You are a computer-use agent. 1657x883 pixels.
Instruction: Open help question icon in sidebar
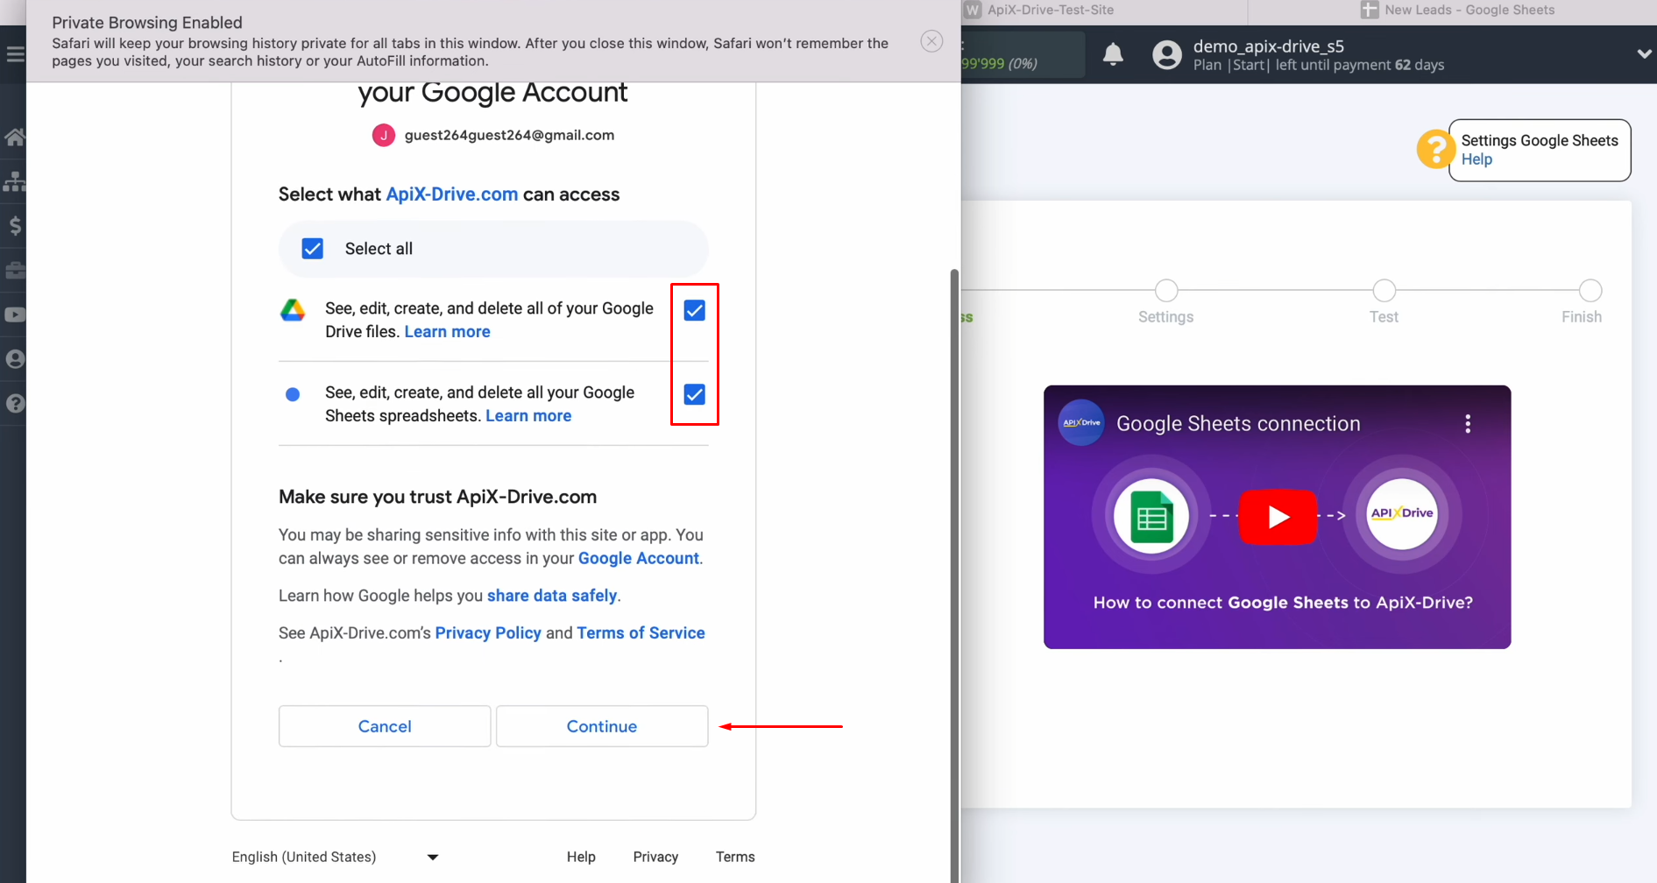click(x=15, y=404)
